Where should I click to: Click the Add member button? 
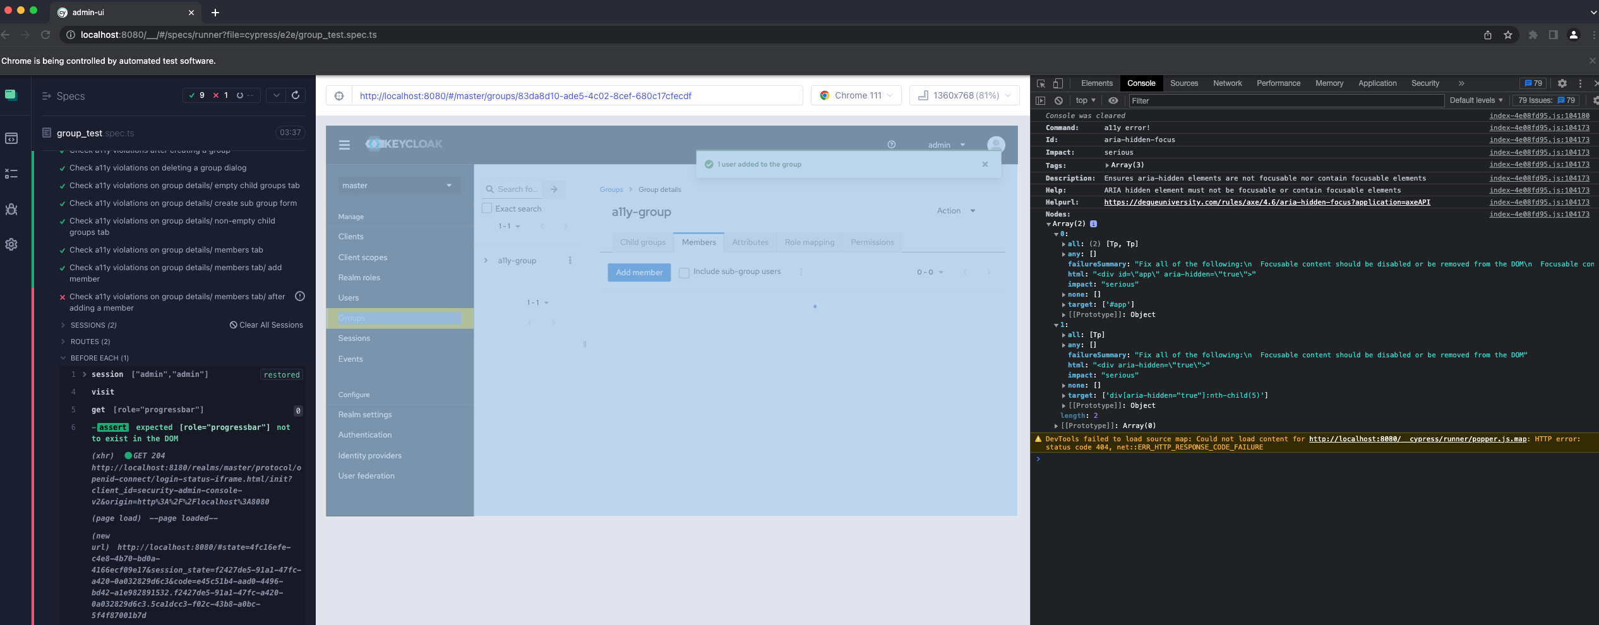point(638,272)
